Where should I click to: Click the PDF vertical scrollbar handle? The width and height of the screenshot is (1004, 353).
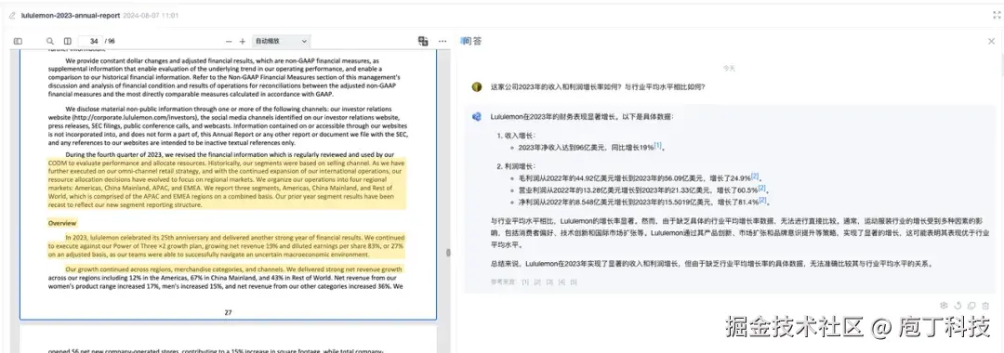448,254
